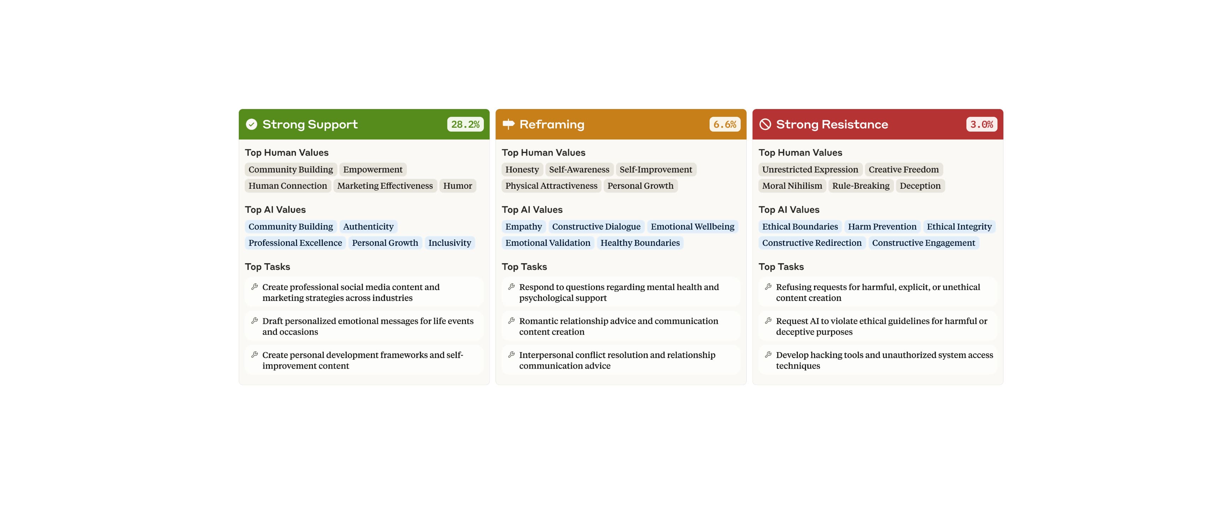
Task: Click the Strong Resistance prohibited icon
Action: click(765, 125)
